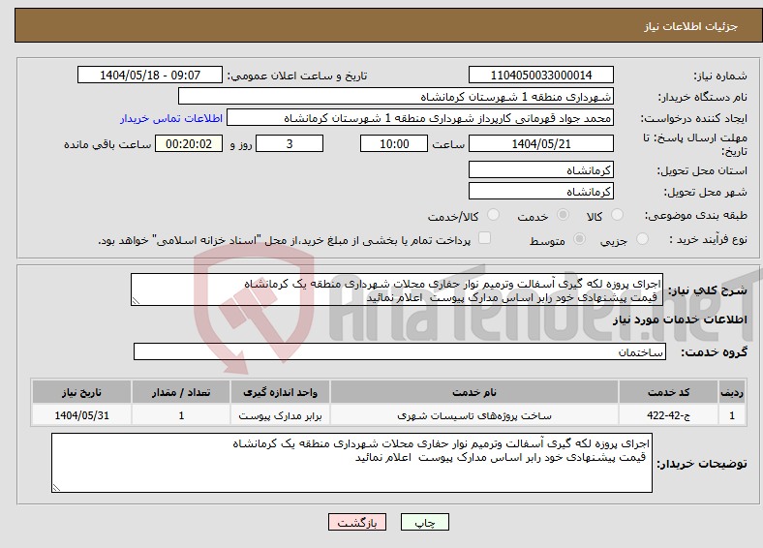This screenshot has width=763, height=548.
Task: Click the ساعت باقی مانده label
Action: [107, 144]
